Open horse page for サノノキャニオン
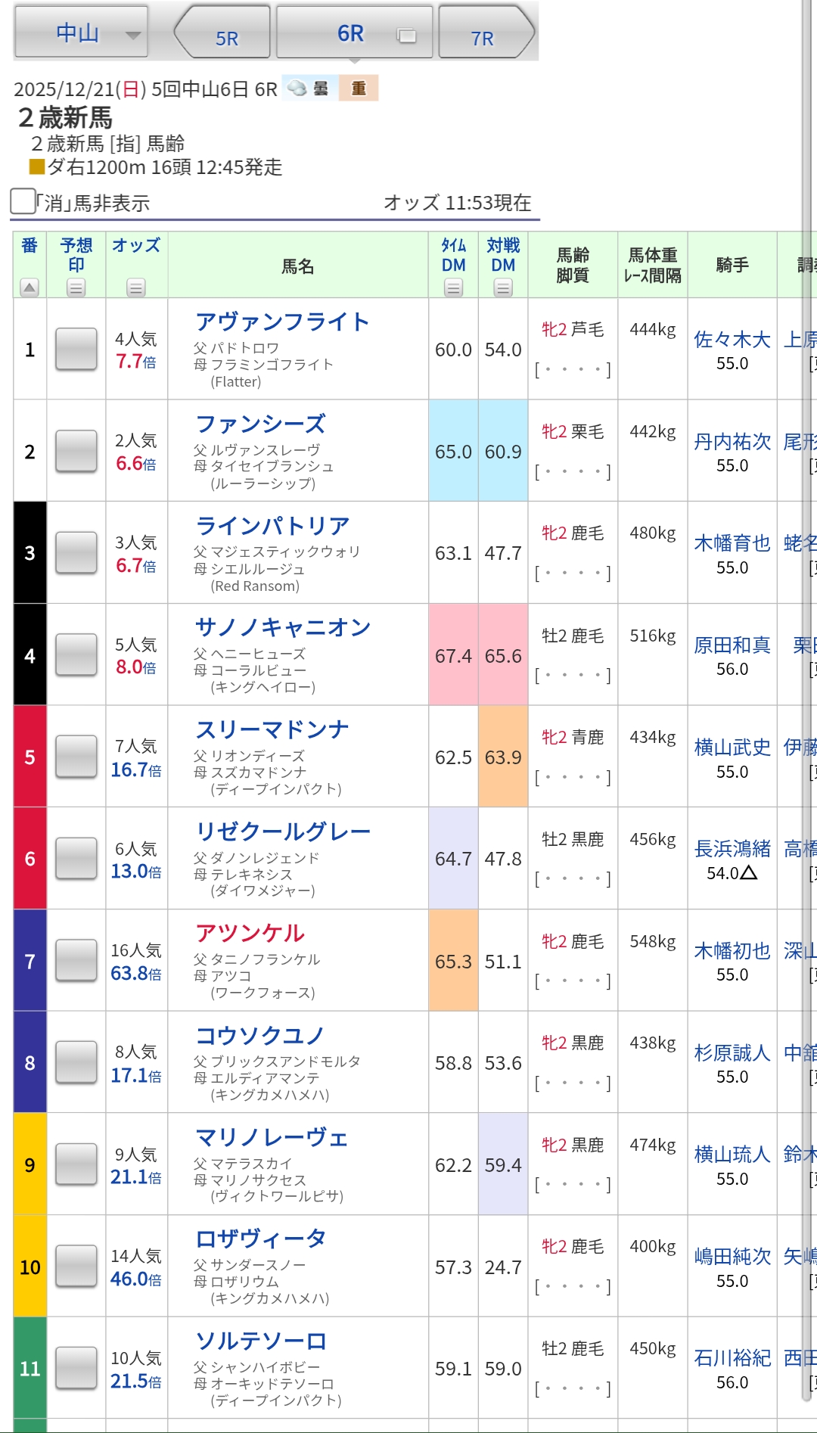The image size is (817, 1433). [283, 627]
